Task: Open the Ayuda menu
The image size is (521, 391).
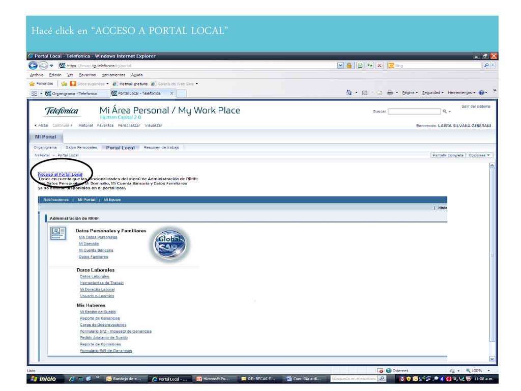Action: pos(137,75)
